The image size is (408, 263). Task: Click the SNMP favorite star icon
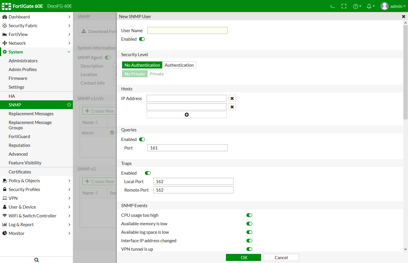tap(69, 105)
